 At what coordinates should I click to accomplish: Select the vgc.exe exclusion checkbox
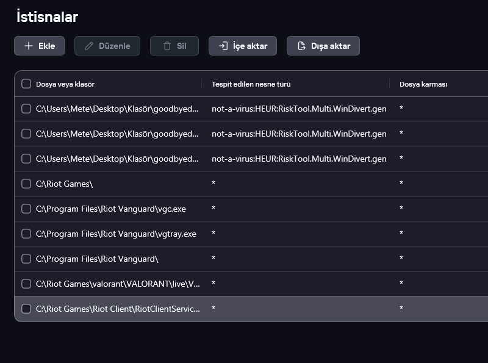tap(26, 209)
